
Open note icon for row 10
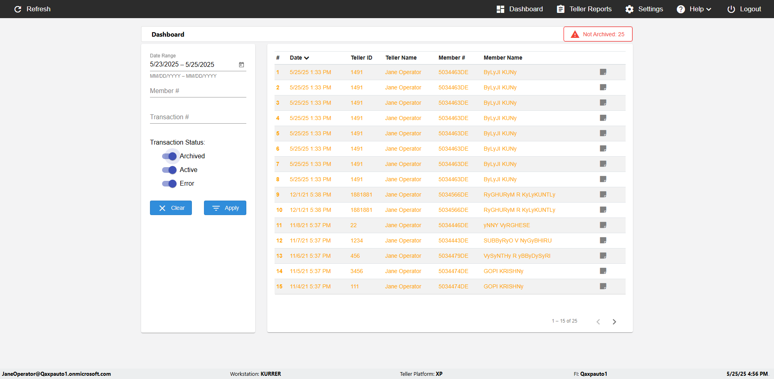603,210
